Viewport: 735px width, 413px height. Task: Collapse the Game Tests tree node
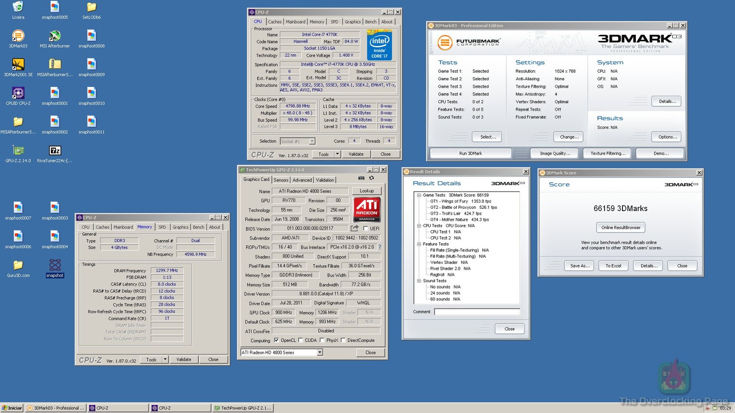419,195
